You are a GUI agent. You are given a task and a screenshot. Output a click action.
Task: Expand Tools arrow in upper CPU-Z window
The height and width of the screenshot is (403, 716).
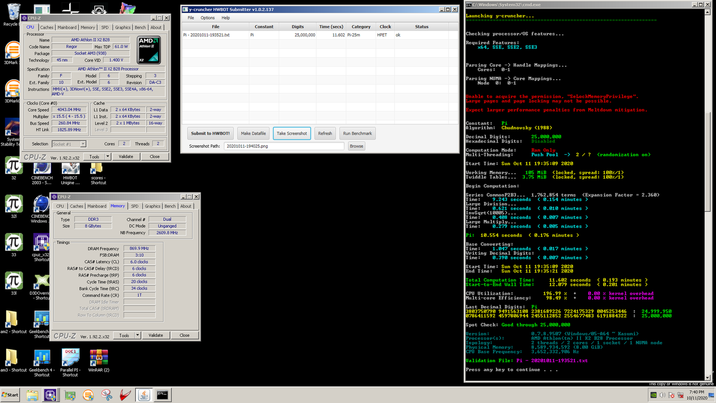tap(108, 157)
